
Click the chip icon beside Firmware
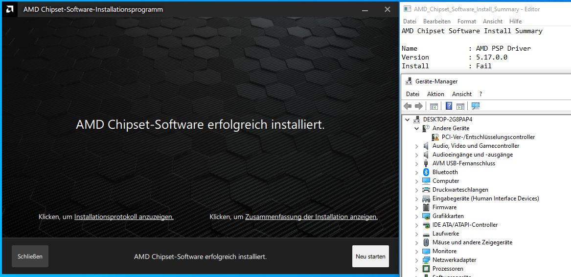(x=426, y=207)
